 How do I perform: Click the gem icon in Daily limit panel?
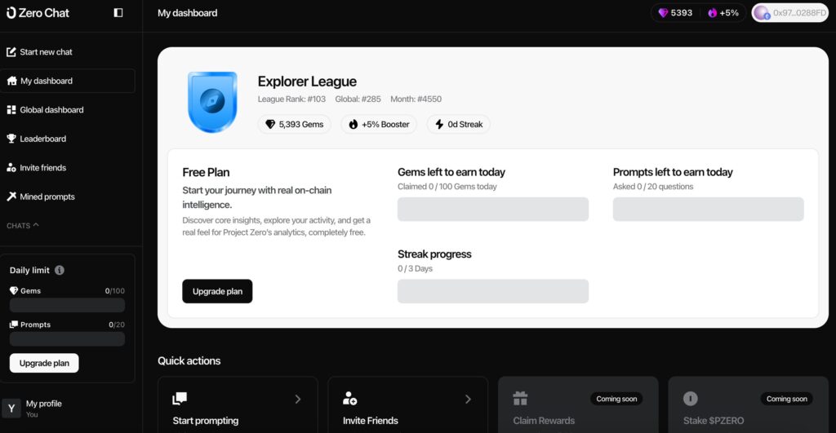pyautogui.click(x=14, y=291)
